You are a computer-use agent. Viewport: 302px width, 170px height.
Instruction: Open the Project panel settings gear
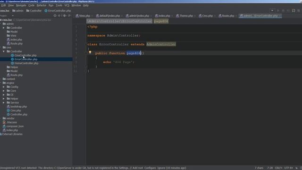pyautogui.click(x=65, y=16)
